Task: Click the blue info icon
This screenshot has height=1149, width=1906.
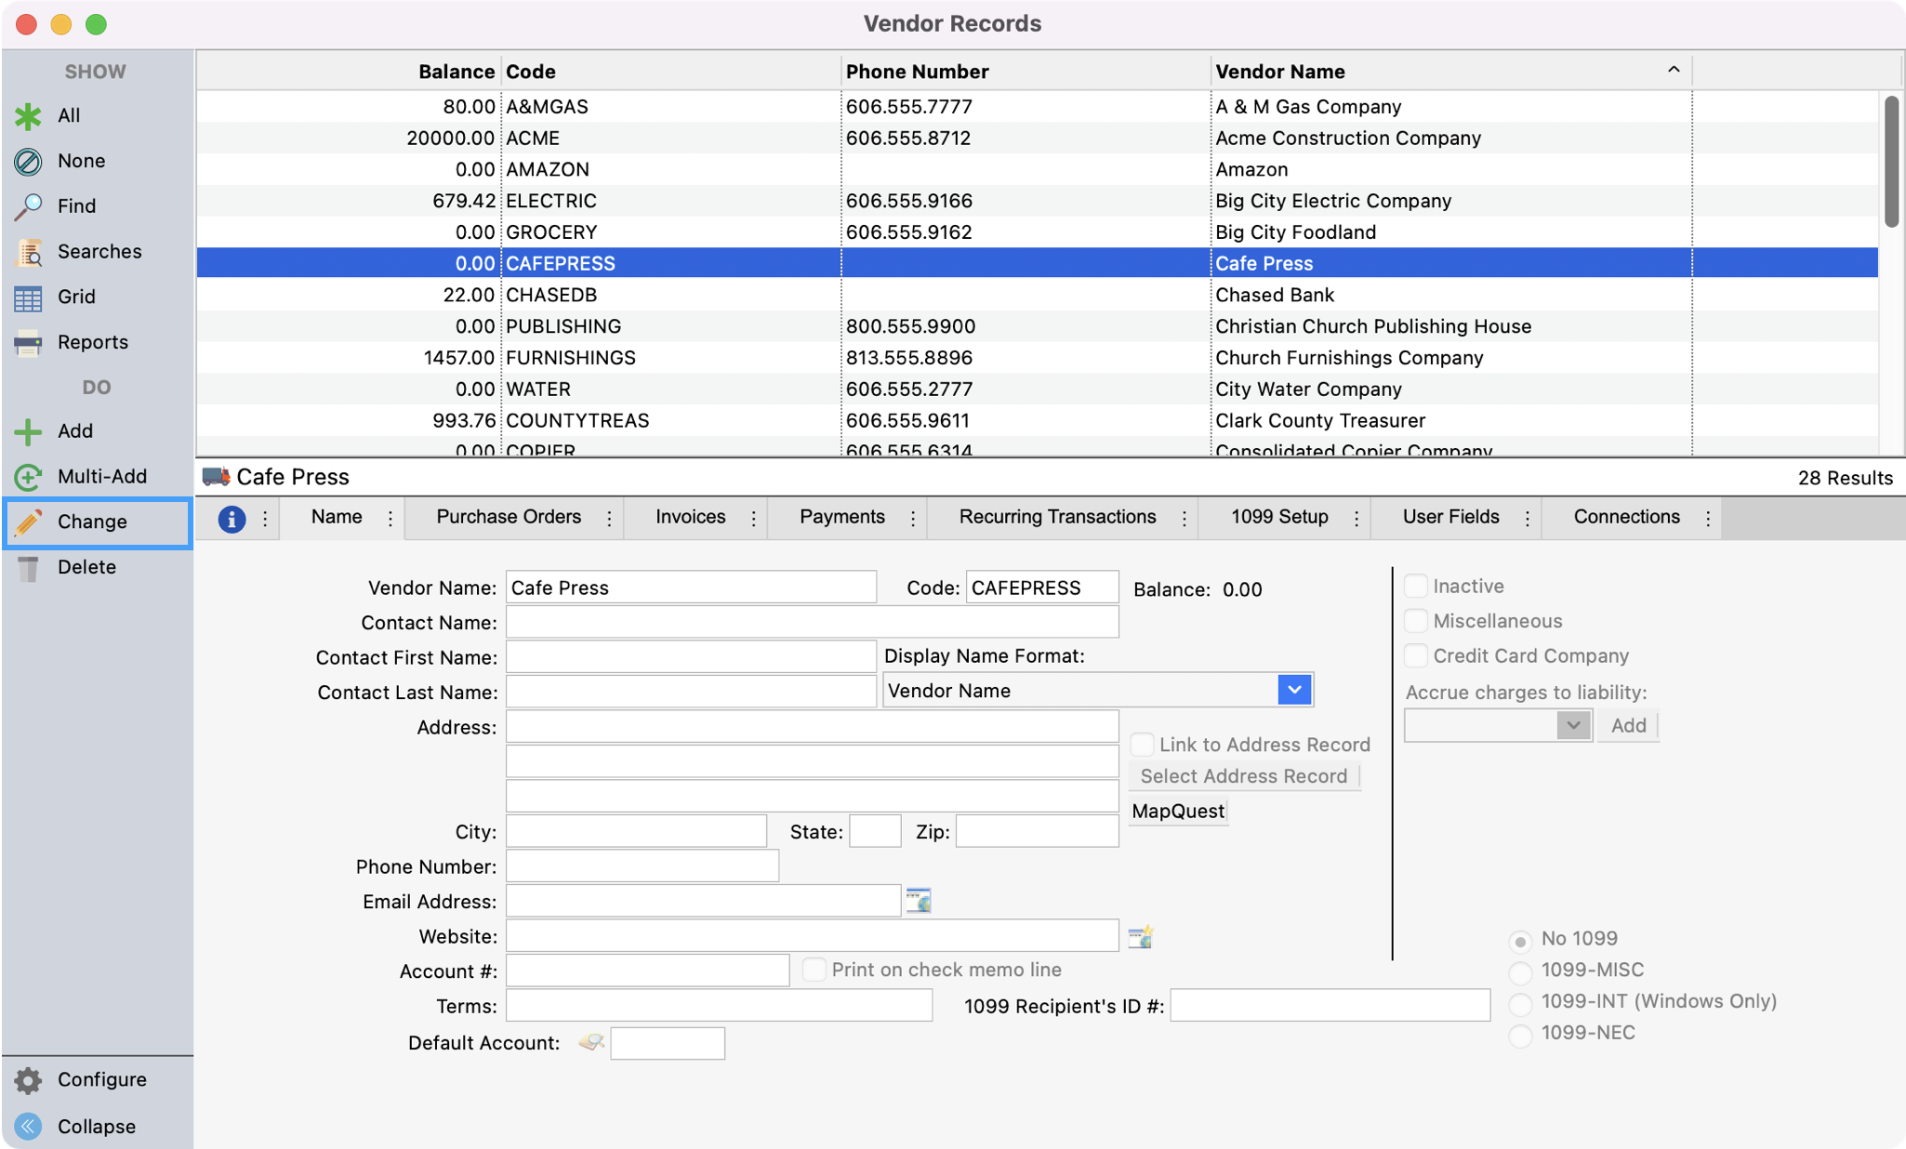Action: point(232,519)
